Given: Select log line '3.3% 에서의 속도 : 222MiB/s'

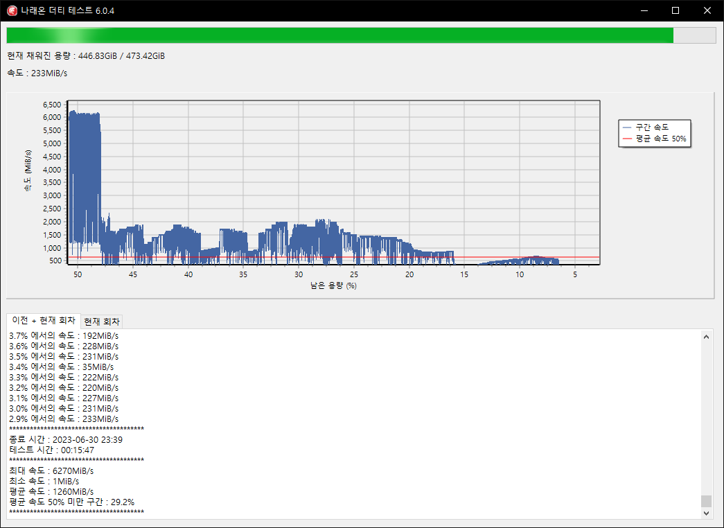Looking at the screenshot, I should [64, 378].
